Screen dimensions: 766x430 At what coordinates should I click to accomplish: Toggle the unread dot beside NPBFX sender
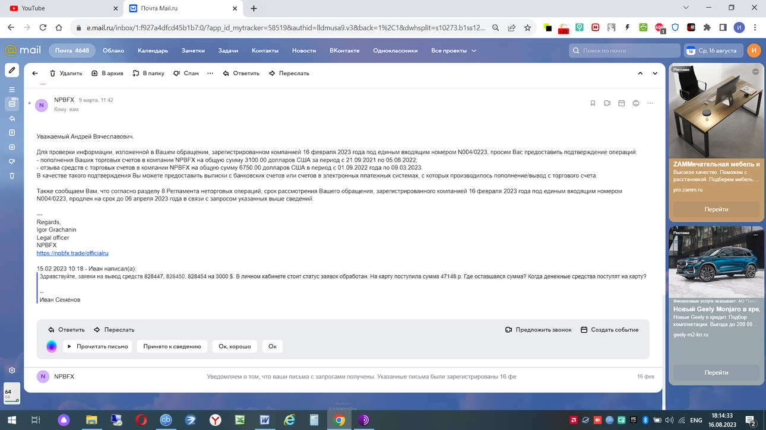coord(30,103)
